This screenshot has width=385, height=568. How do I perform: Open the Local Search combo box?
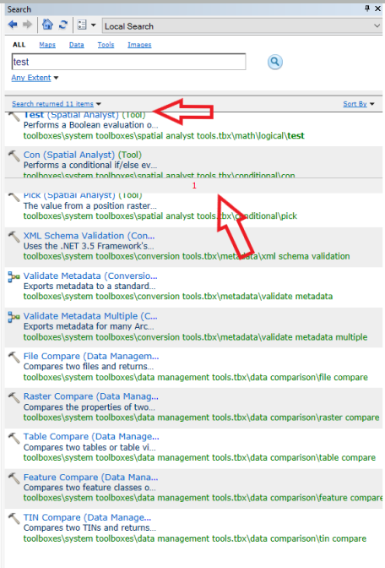tap(241, 26)
